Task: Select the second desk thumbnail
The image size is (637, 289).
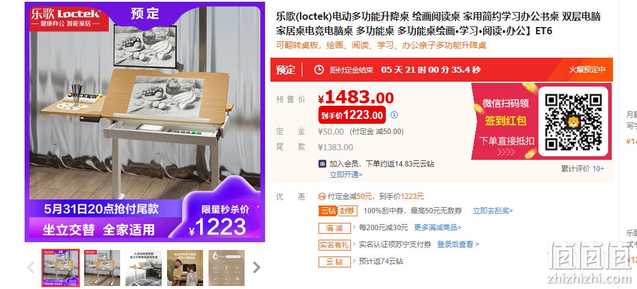Action: (102, 268)
